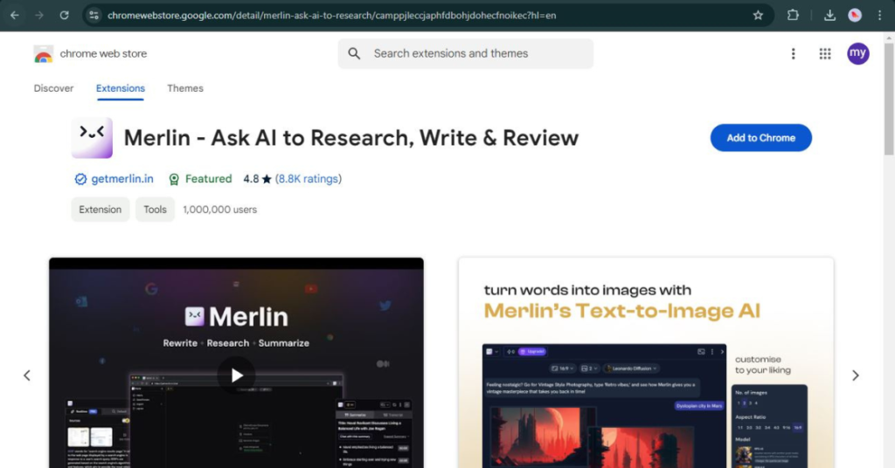
Task: Click the Merlin extension logo icon
Action: coord(92,138)
